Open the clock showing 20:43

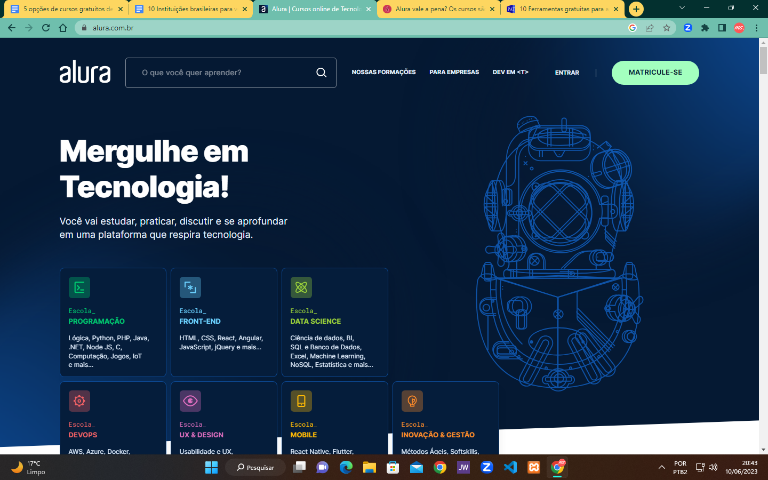[741, 467]
